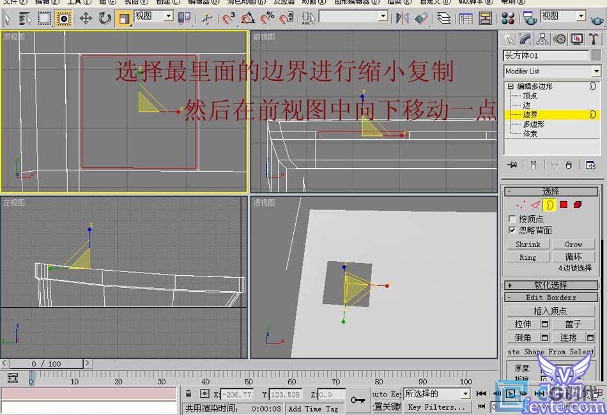This screenshot has height=415, width=607.
Task: Click the 循环 loop button
Action: coord(574,257)
